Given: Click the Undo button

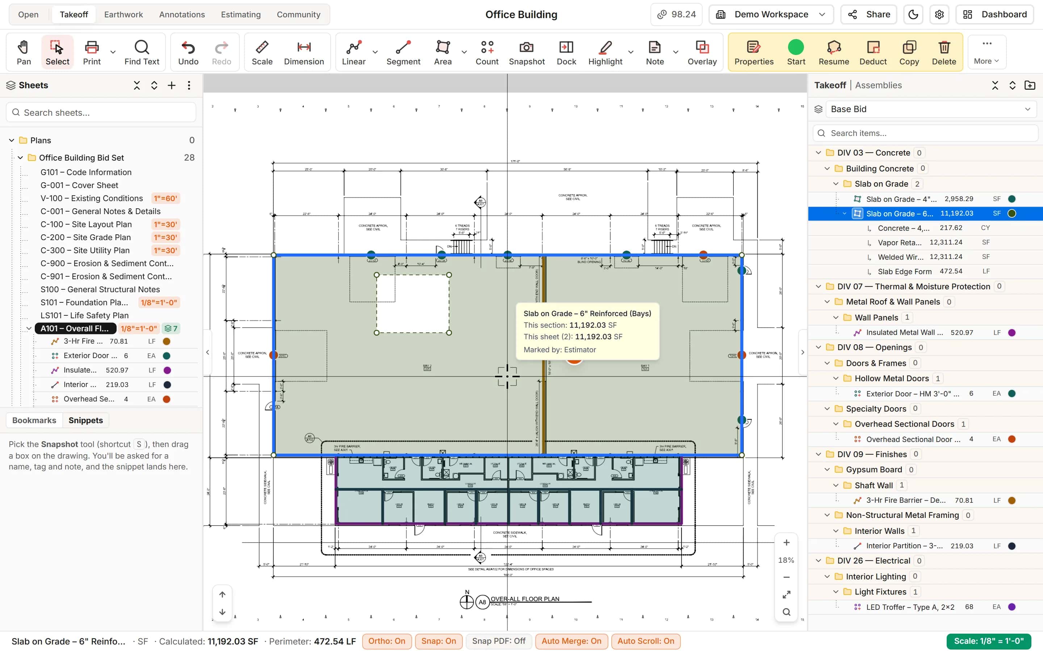Looking at the screenshot, I should [188, 52].
